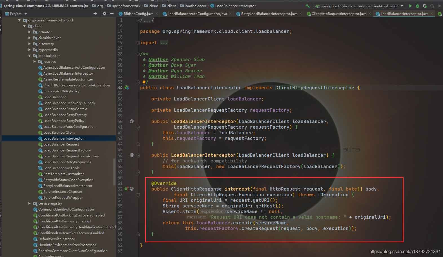Expand the reactive package
Image resolution: width=443 pixels, height=257 pixels.
35,62
